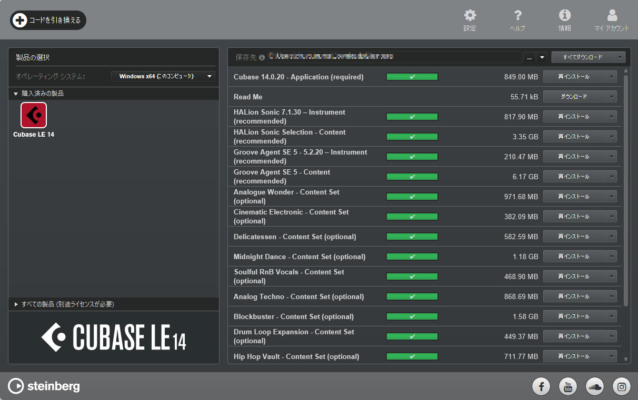
Task: Click the Cubase 14.0.20 Application progress bar
Action: click(x=412, y=77)
